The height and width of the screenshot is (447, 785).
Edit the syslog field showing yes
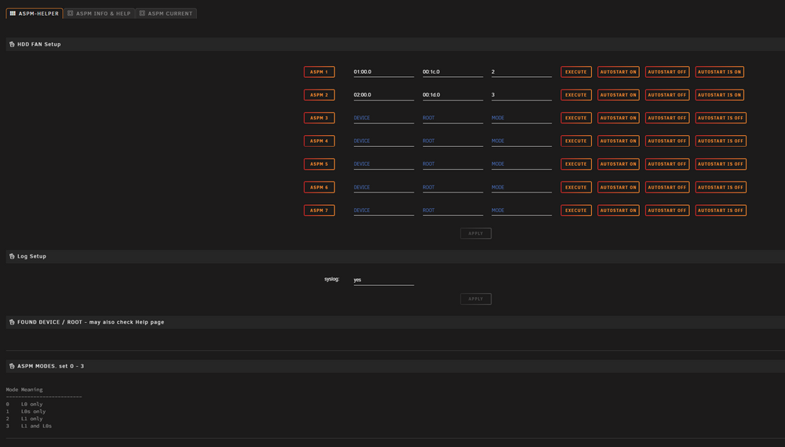tap(384, 280)
